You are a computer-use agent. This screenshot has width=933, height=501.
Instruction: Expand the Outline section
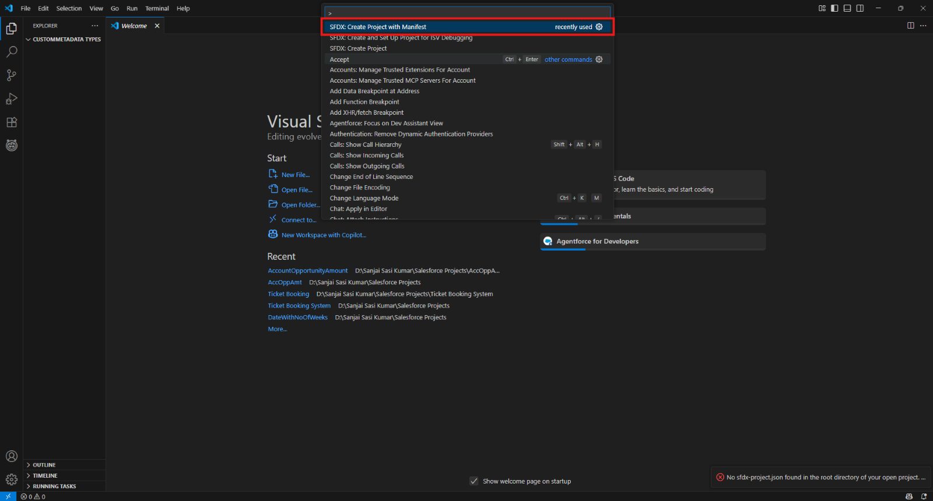[44, 465]
